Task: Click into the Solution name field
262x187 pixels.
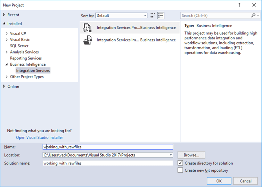Action: (x=108, y=163)
